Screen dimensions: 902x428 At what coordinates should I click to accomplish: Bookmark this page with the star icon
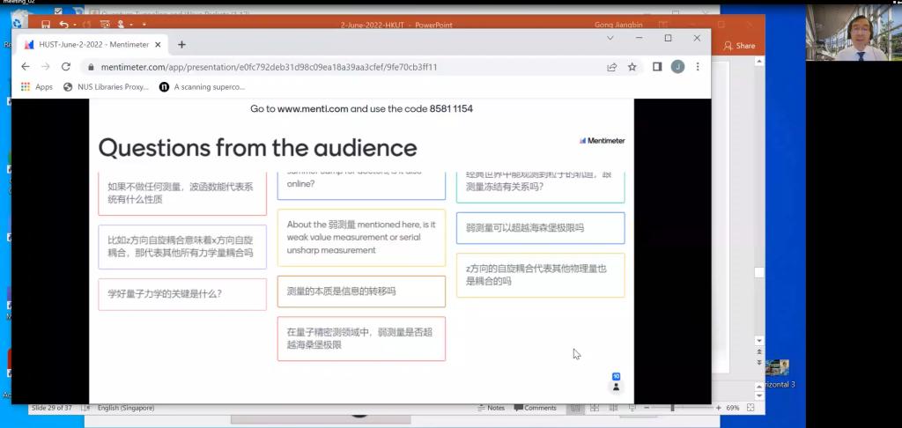click(632, 67)
